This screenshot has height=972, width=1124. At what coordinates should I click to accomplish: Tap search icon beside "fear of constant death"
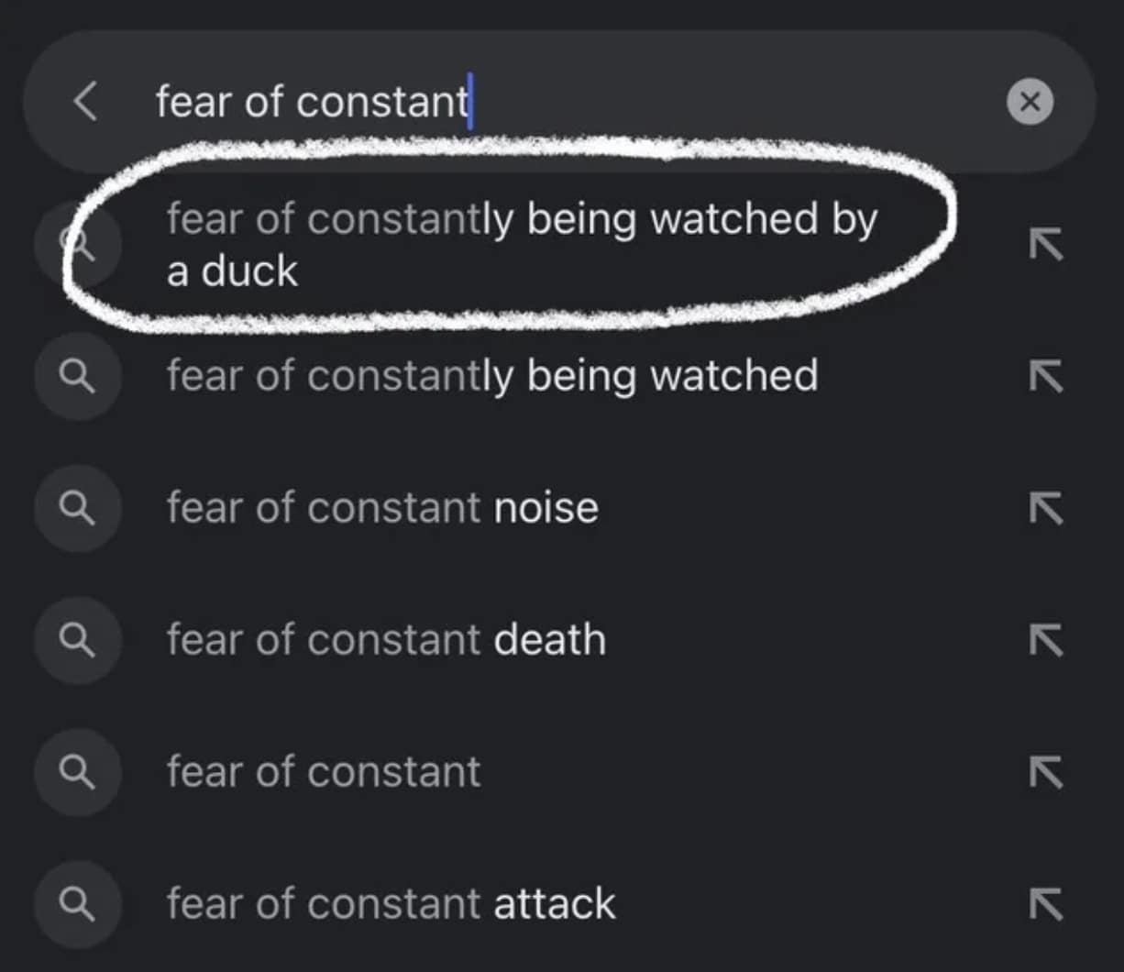77,640
